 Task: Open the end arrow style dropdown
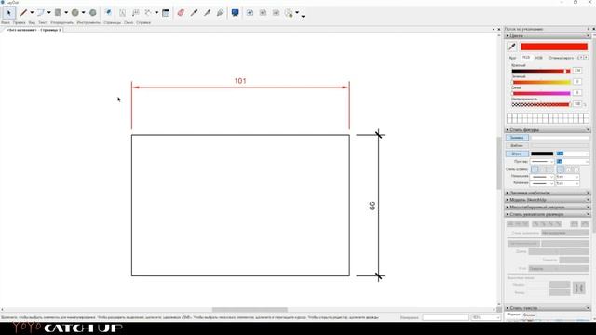[542, 183]
